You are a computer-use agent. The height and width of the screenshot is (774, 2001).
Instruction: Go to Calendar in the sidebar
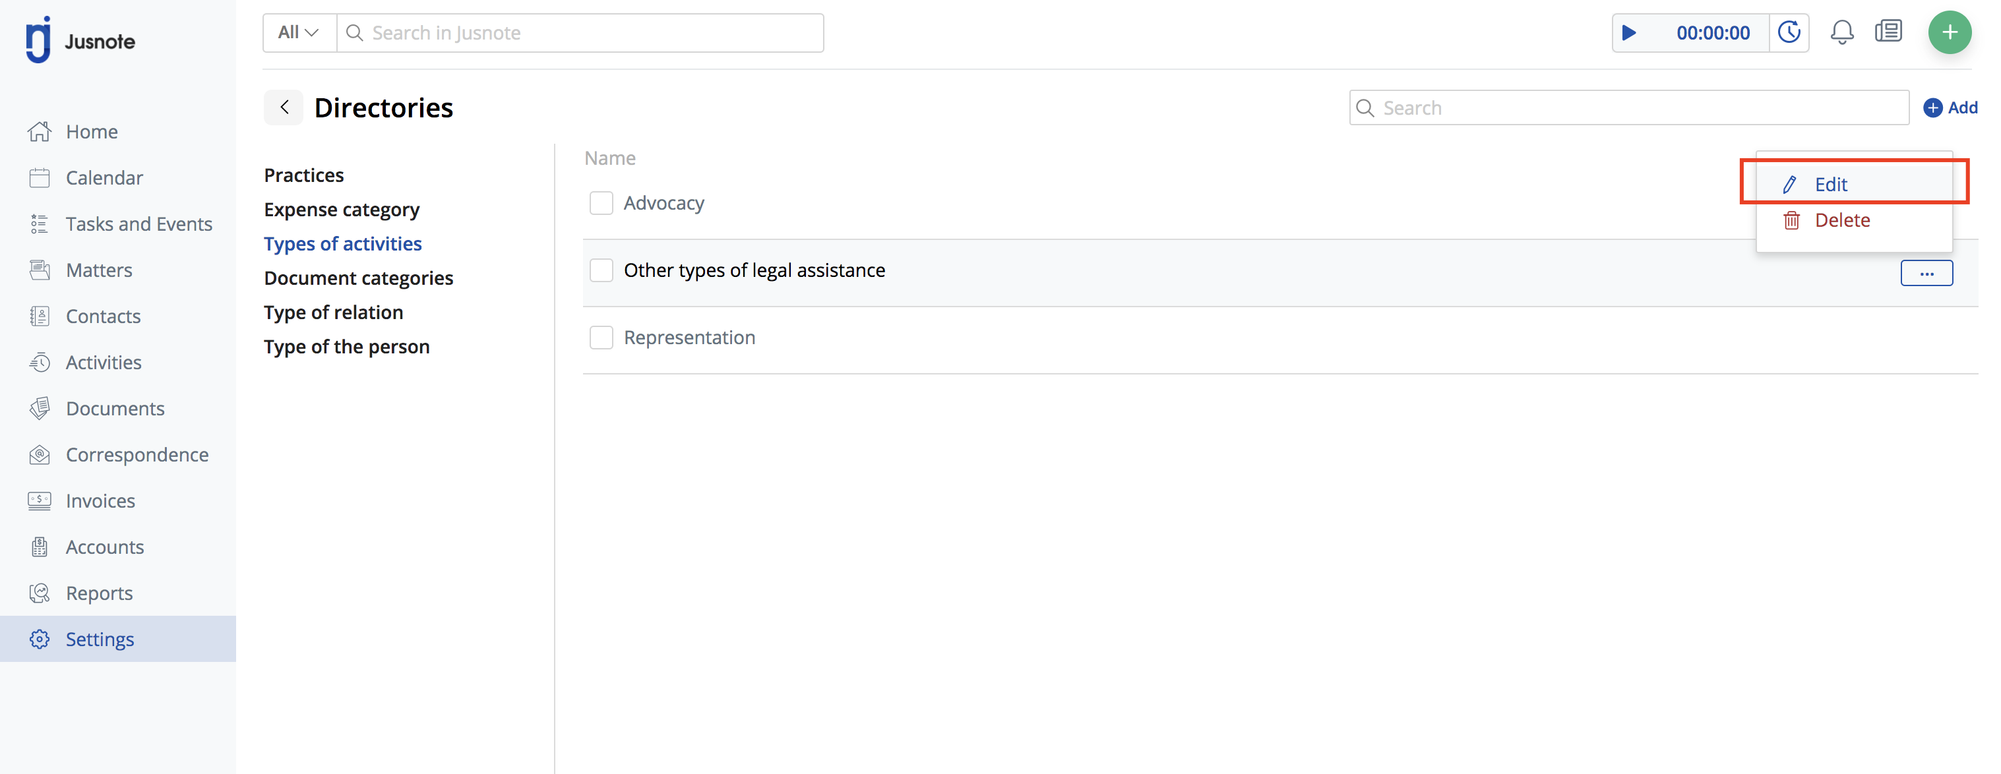pyautogui.click(x=118, y=178)
